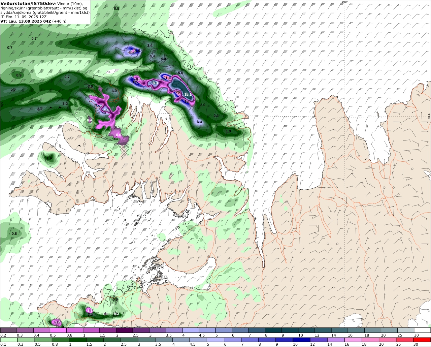This screenshot has height=347, width=431.
Task: Click the '6.4' precipitation value
Action: pos(199,122)
